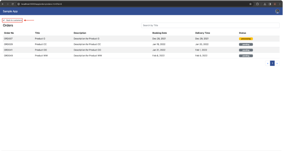Image resolution: width=283 pixels, height=151 pixels.
Task: Click the processing status badge for ORD007
Action: tap(246, 39)
